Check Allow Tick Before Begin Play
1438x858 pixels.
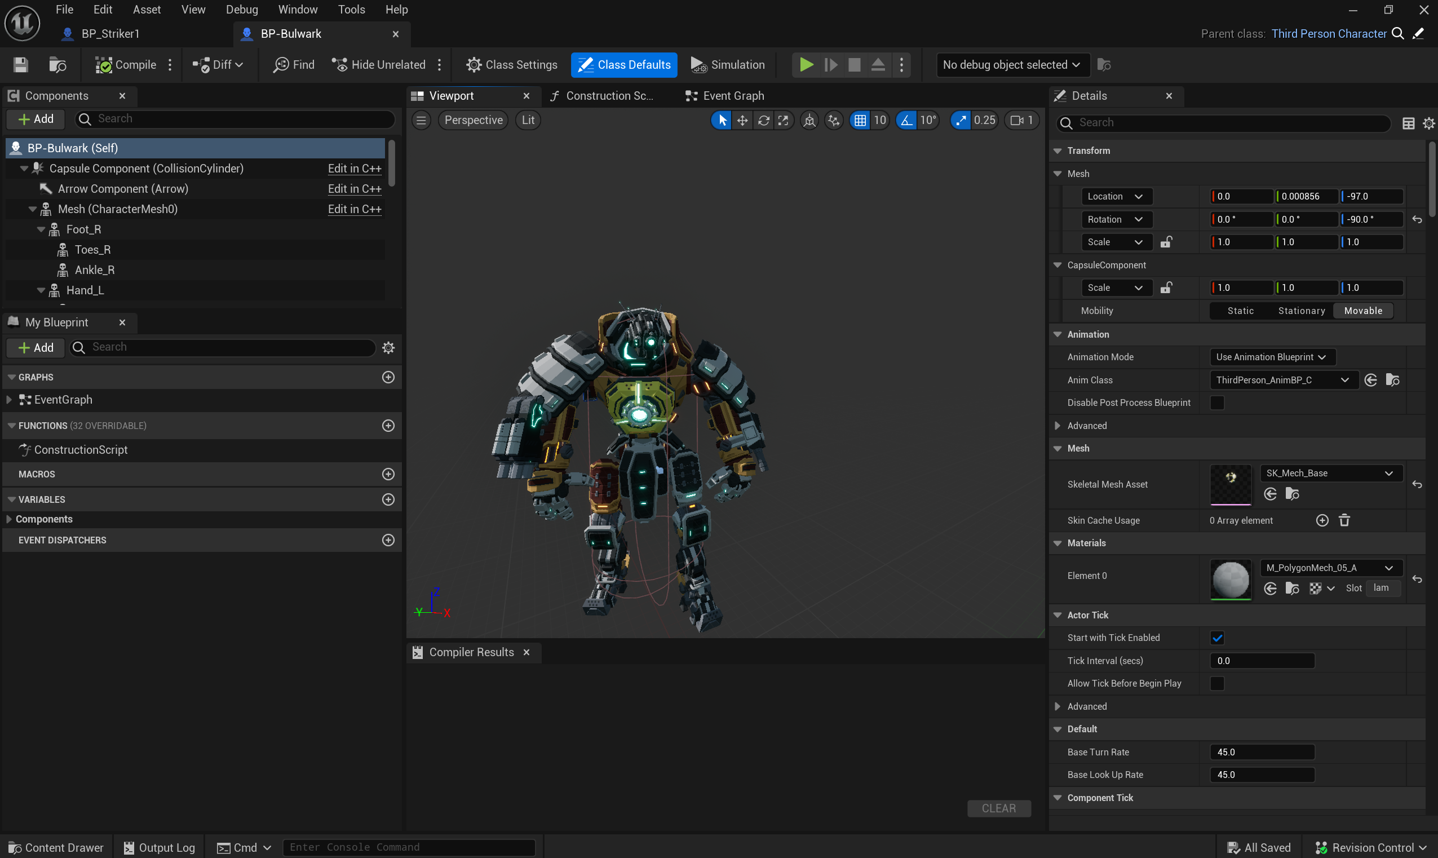pyautogui.click(x=1217, y=683)
